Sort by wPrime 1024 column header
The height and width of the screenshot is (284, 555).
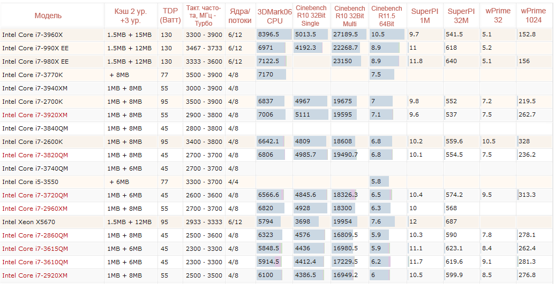tap(534, 16)
